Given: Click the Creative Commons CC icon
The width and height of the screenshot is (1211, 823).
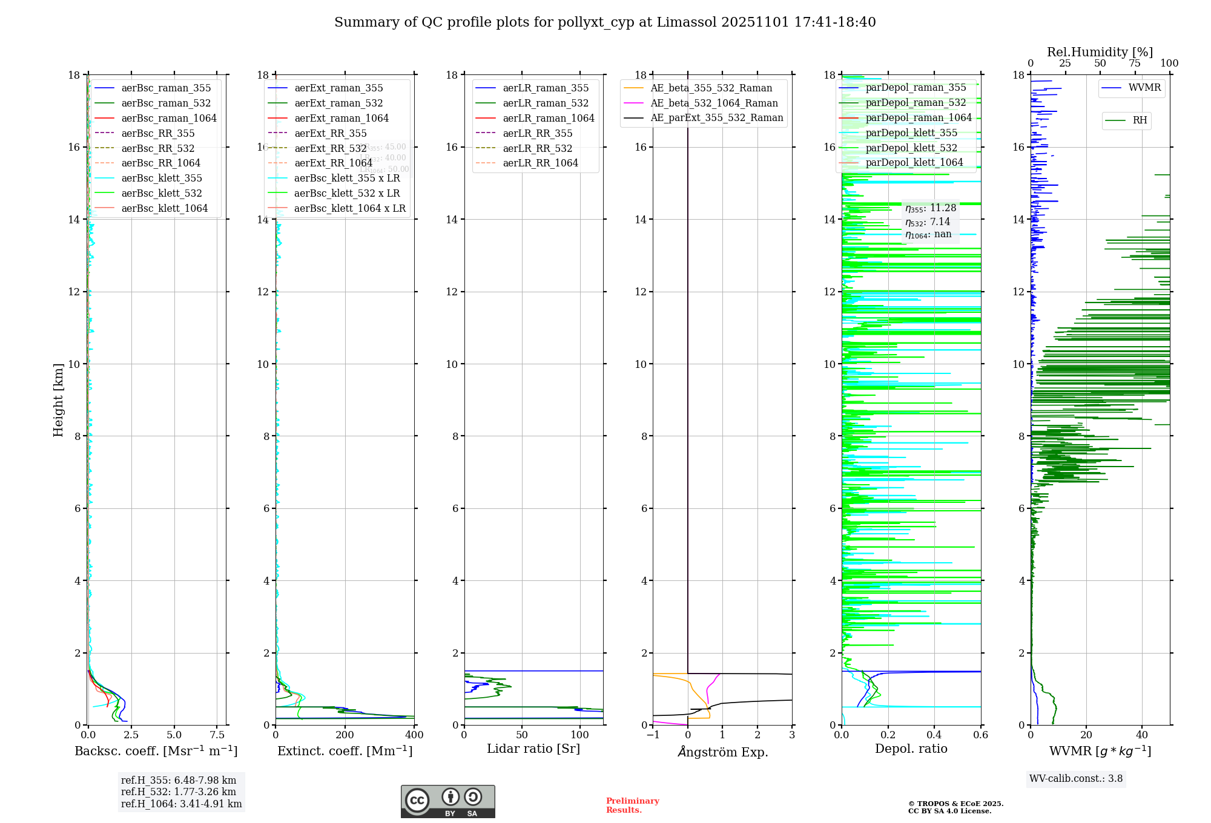Looking at the screenshot, I should 417,800.
